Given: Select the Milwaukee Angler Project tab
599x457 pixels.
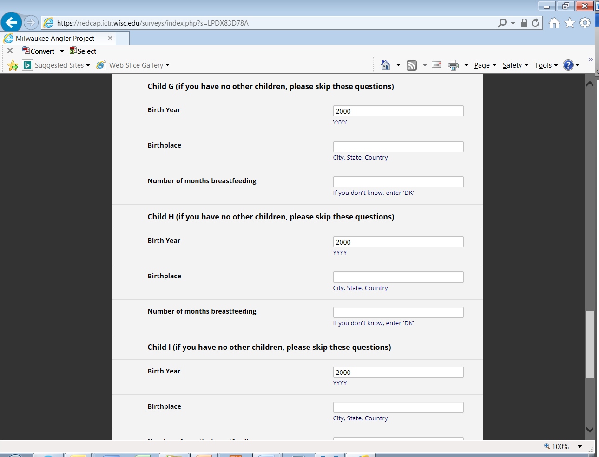Looking at the screenshot, I should 58,38.
